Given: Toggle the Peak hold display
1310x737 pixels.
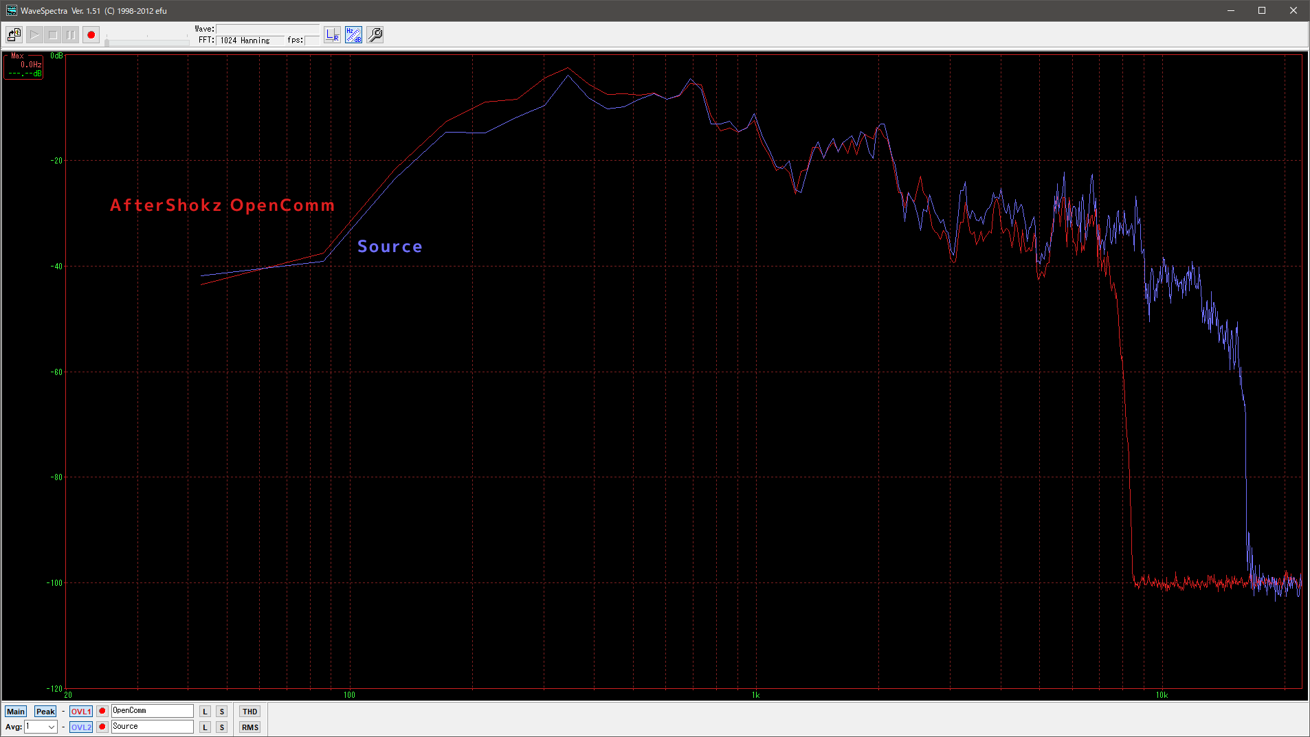Looking at the screenshot, I should (x=45, y=711).
